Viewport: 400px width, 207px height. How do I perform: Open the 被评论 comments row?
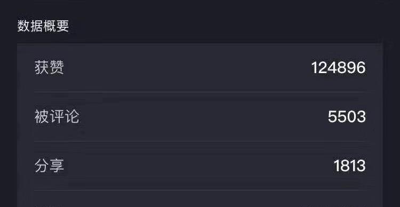tap(200, 117)
